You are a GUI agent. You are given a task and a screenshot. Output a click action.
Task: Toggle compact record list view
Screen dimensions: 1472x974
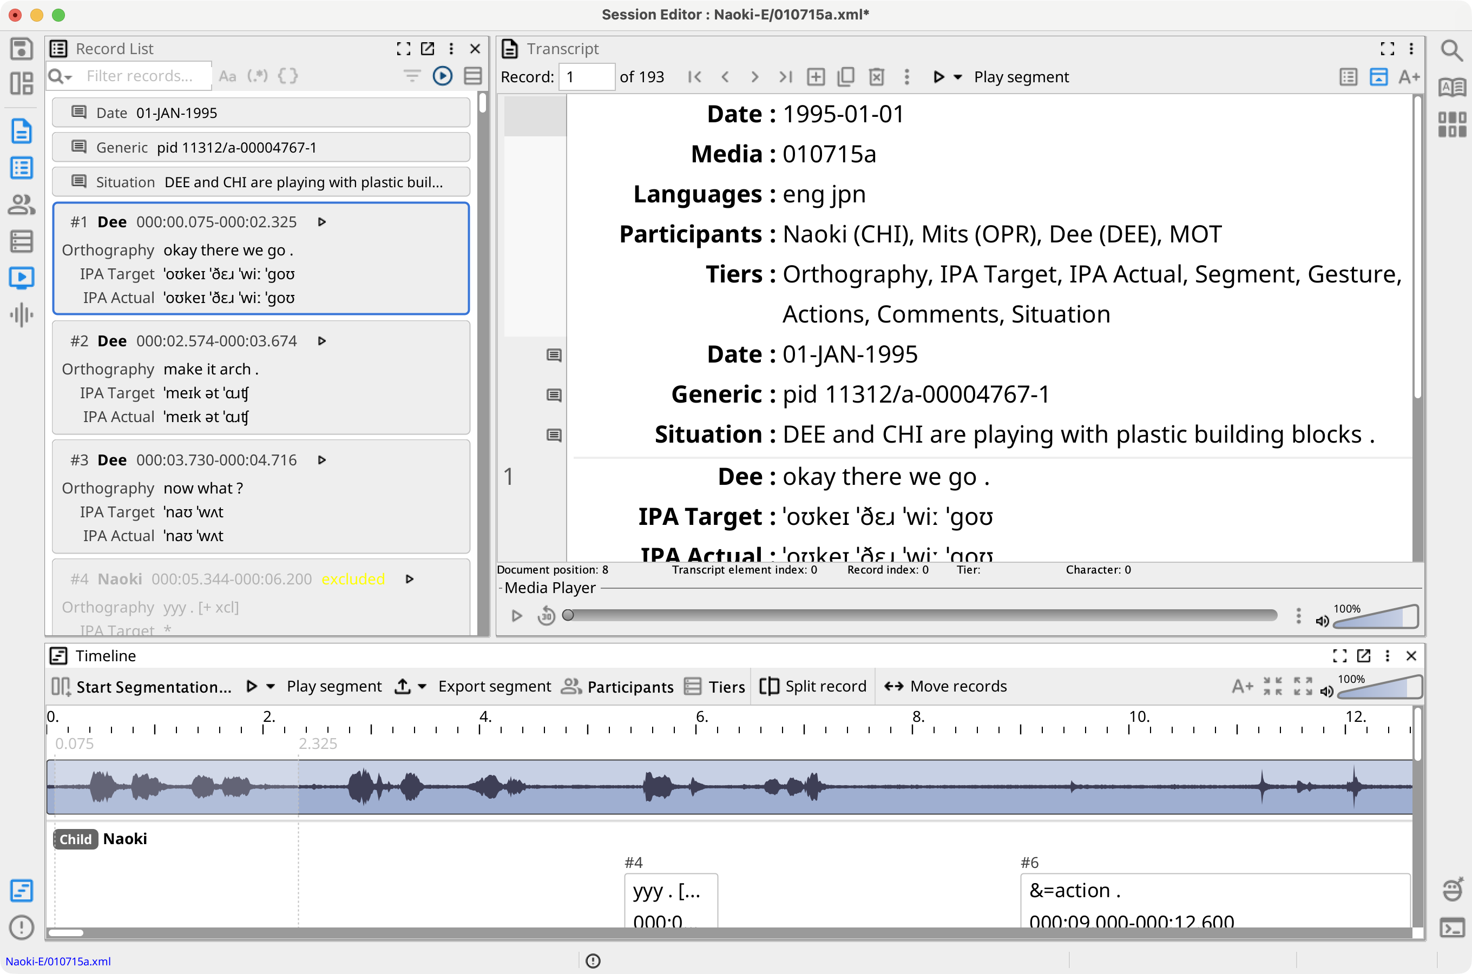(x=474, y=76)
